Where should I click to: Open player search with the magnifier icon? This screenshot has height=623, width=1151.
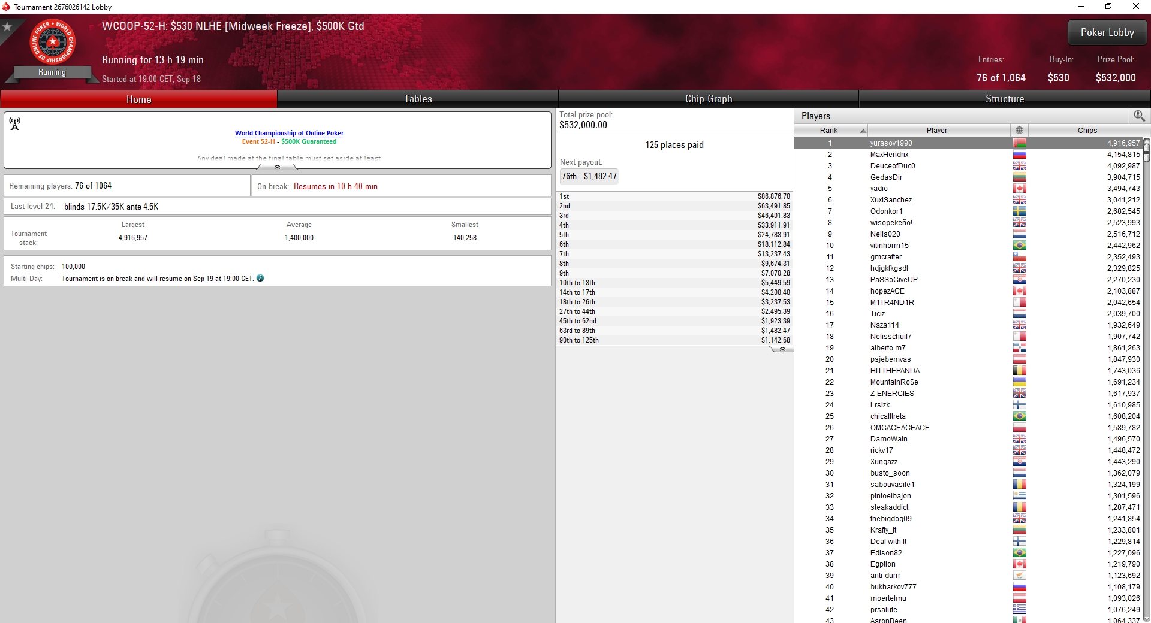coord(1139,116)
